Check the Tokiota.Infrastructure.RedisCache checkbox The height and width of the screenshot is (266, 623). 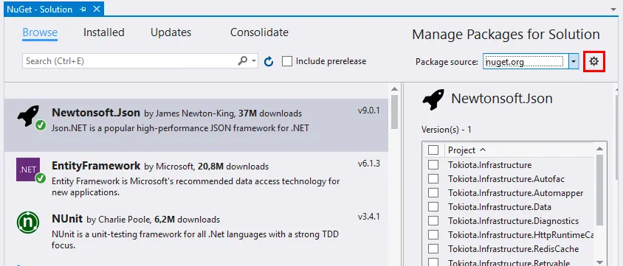coord(433,249)
